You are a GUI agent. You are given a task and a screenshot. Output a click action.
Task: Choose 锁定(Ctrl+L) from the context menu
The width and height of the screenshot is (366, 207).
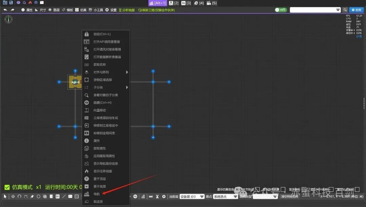pyautogui.click(x=106, y=34)
